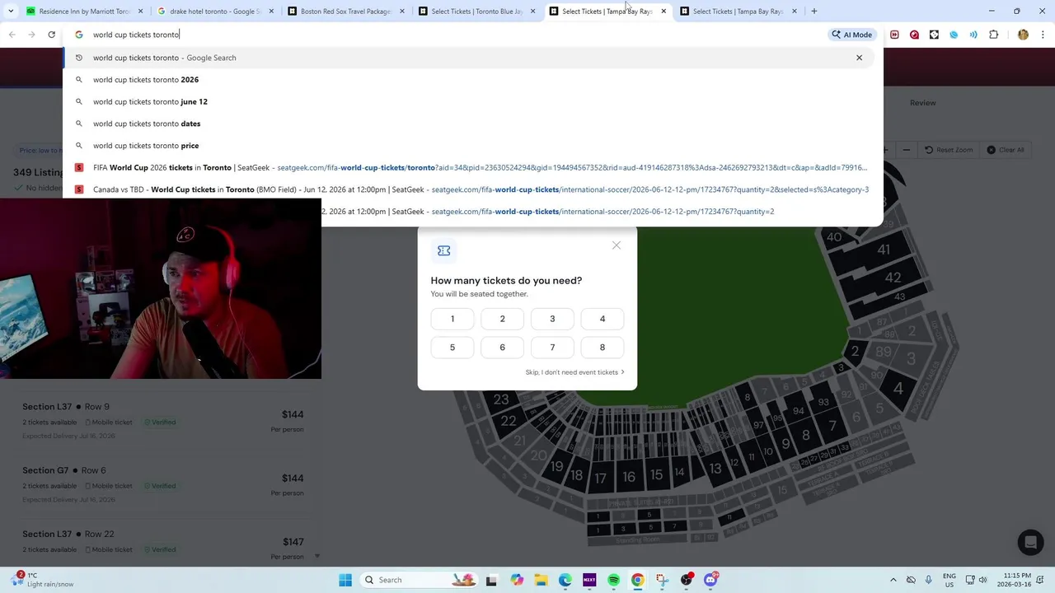Close the drake hotel toronto tab
This screenshot has width=1055, height=593.
(271, 12)
